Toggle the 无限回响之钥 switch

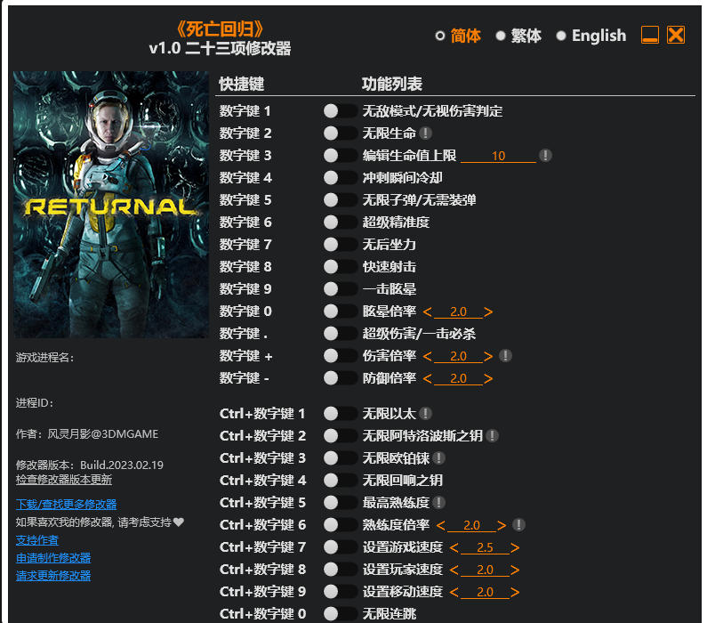point(340,480)
